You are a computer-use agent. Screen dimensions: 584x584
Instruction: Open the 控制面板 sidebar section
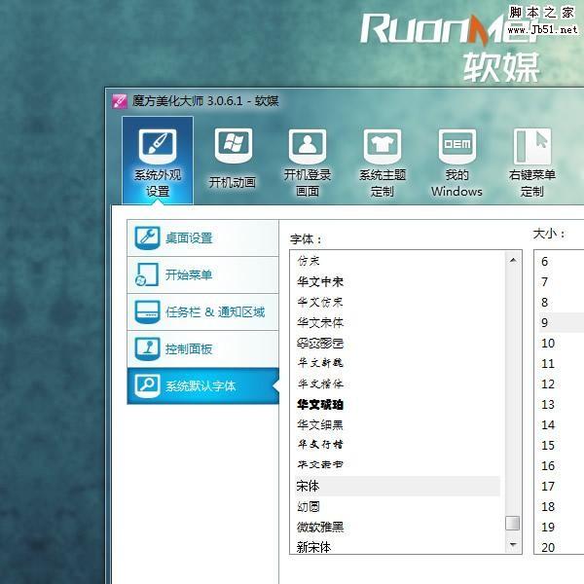tap(202, 349)
